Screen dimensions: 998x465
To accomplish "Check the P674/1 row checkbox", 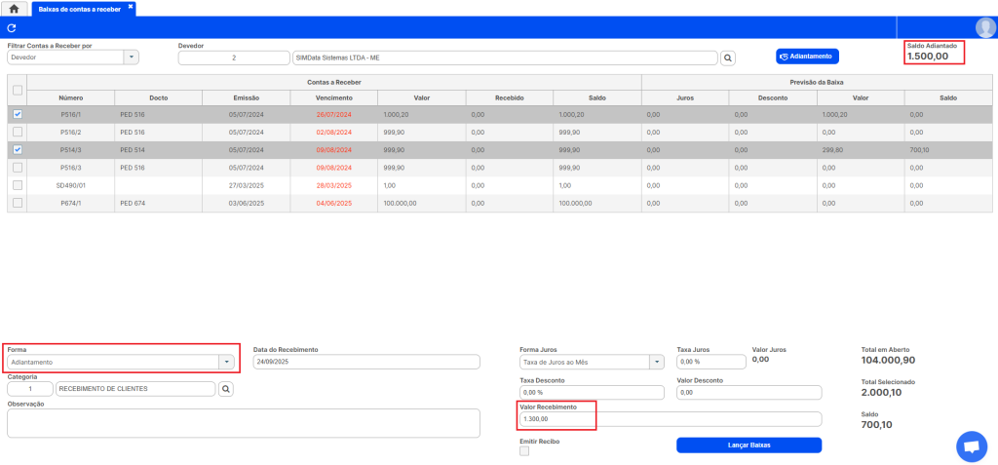I will pyautogui.click(x=17, y=203).
